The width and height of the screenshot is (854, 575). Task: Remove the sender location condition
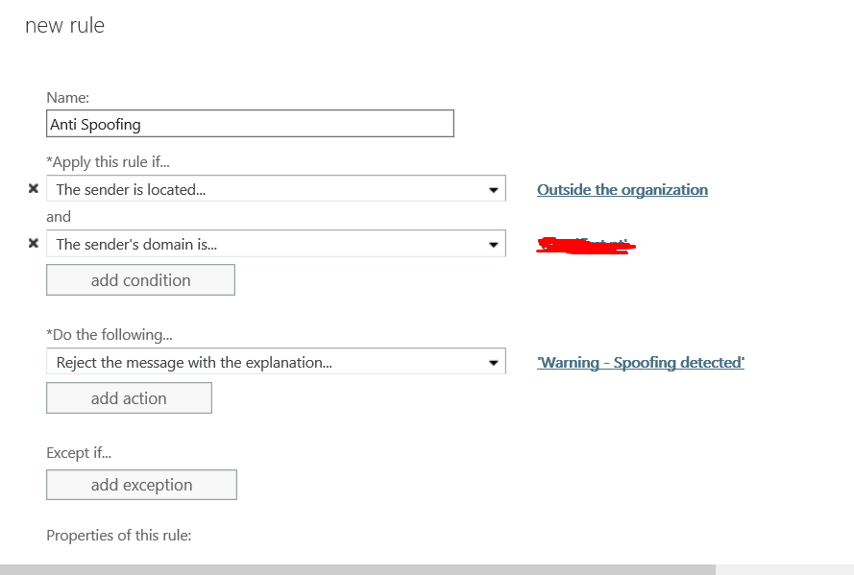[34, 188]
